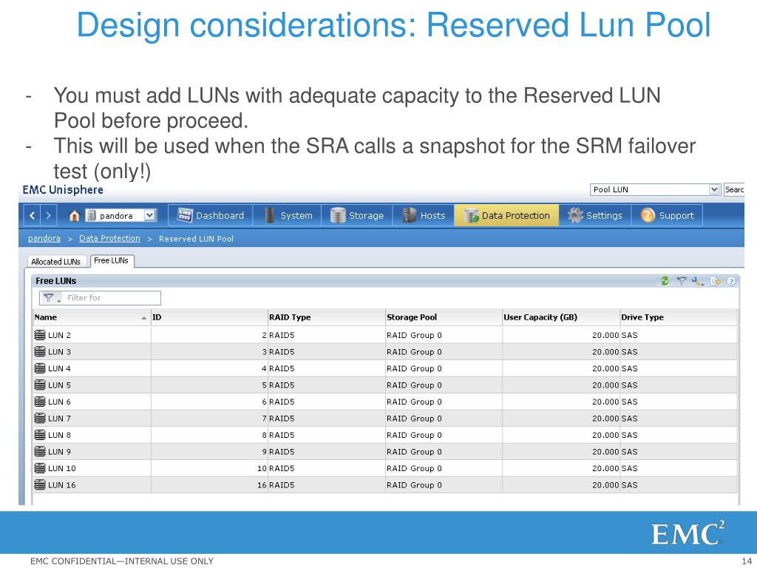Click the Hosts server icon
757x568 pixels.
[x=410, y=215]
